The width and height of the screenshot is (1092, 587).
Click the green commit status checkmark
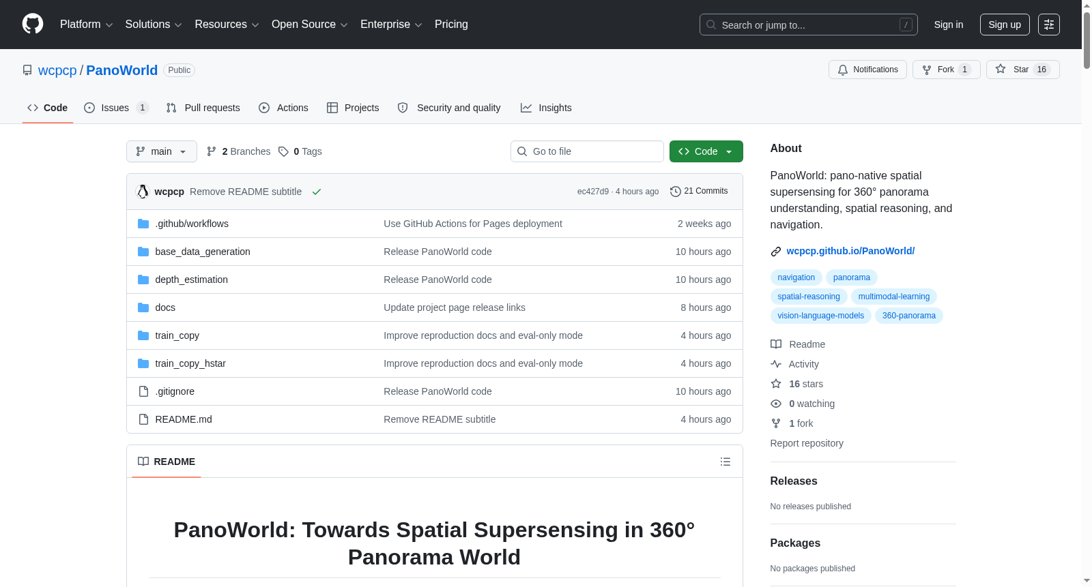click(317, 192)
